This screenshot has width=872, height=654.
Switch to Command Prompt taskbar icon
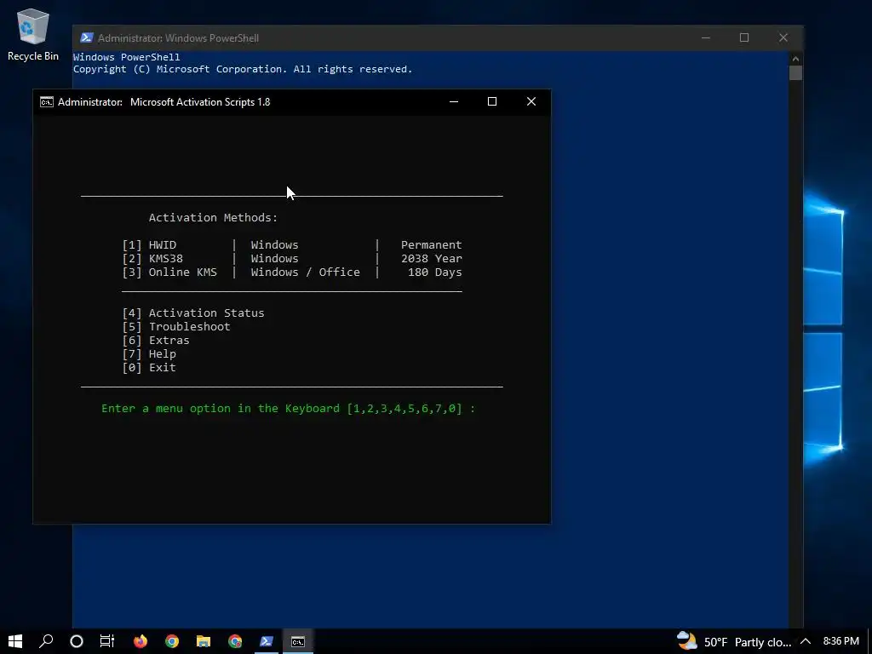tap(298, 641)
